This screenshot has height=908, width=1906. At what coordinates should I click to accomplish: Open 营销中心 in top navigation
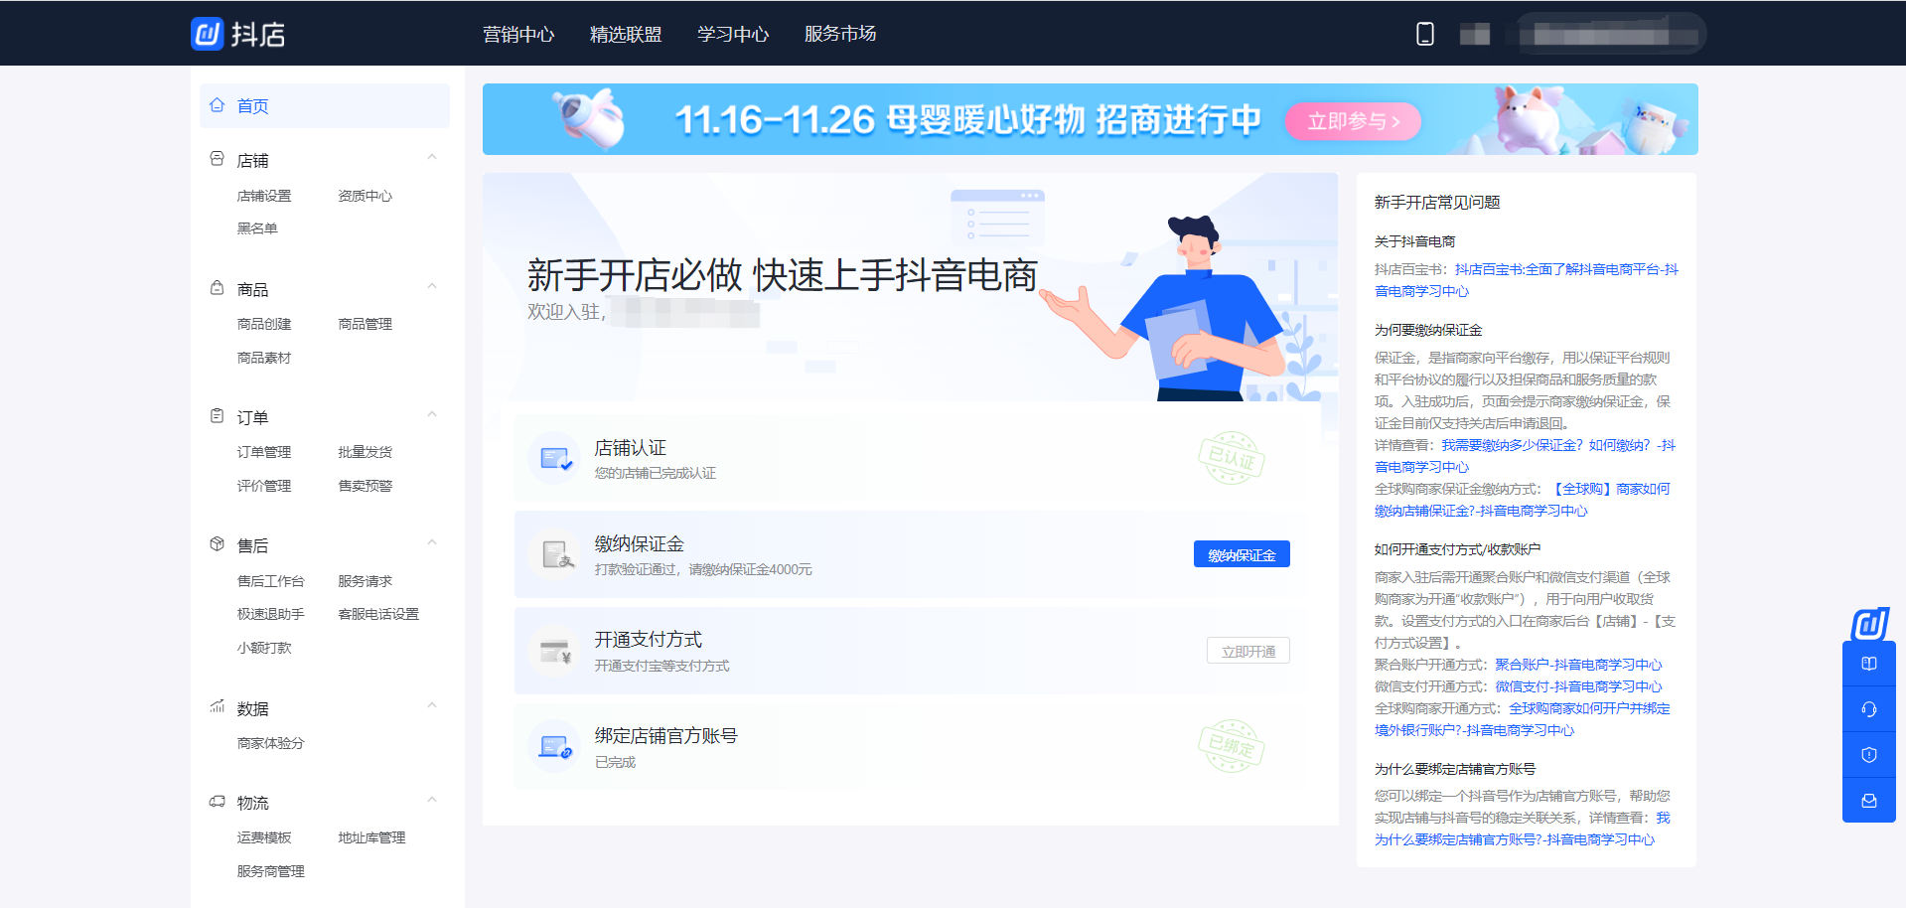pyautogui.click(x=518, y=34)
